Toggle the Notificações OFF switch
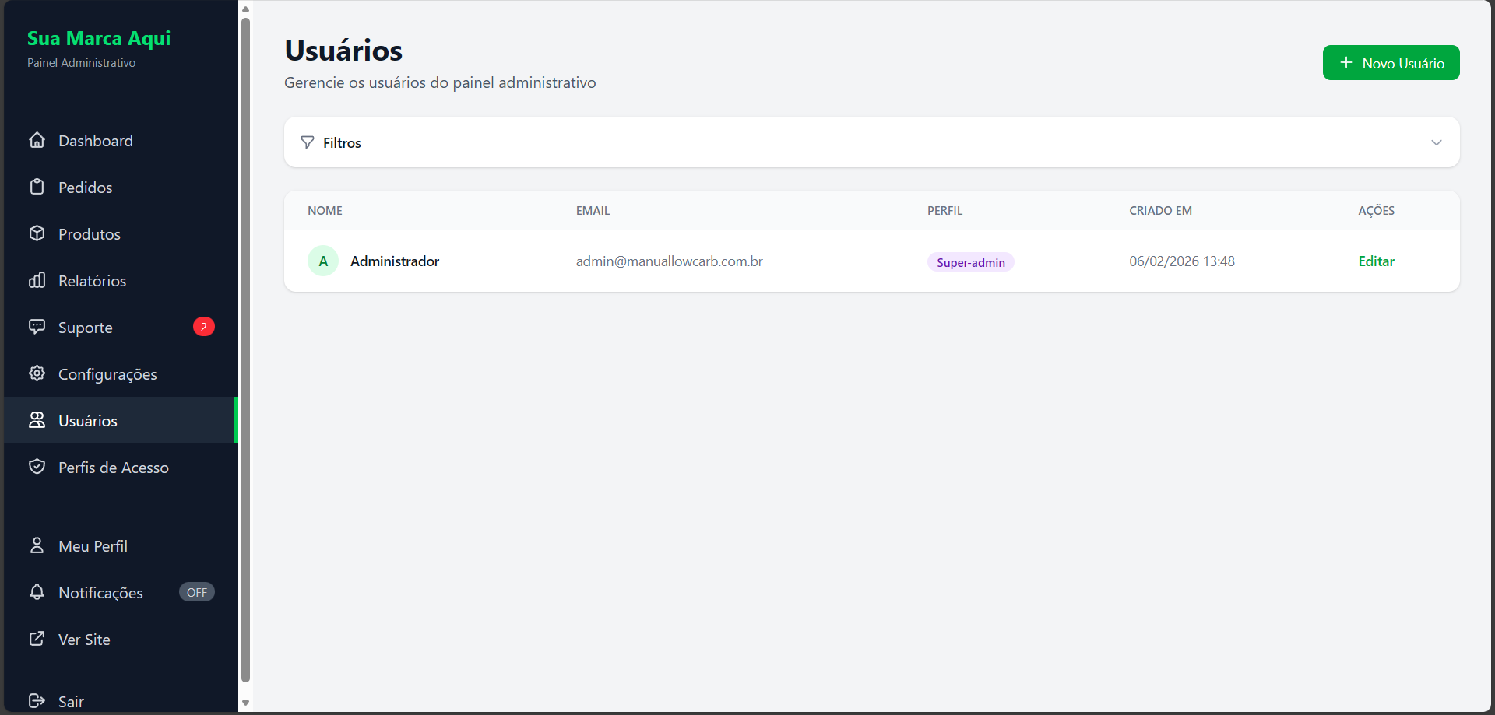The width and height of the screenshot is (1495, 715). [x=196, y=592]
